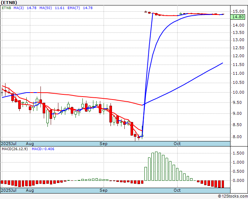
Task: Click the end of the MA(50) line
Action: click(x=223, y=63)
